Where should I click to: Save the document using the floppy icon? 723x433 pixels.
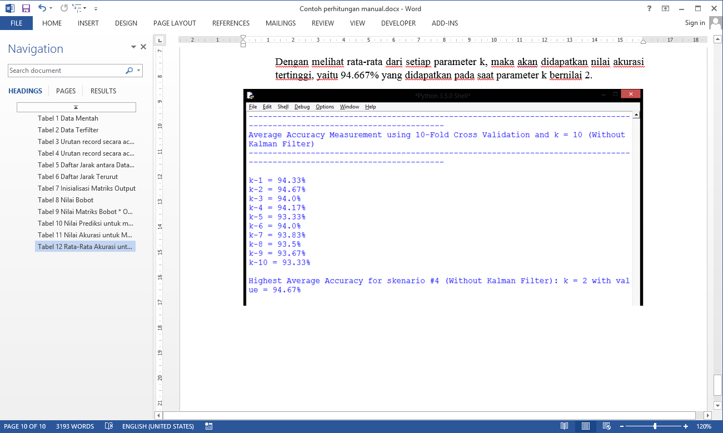[x=26, y=8]
